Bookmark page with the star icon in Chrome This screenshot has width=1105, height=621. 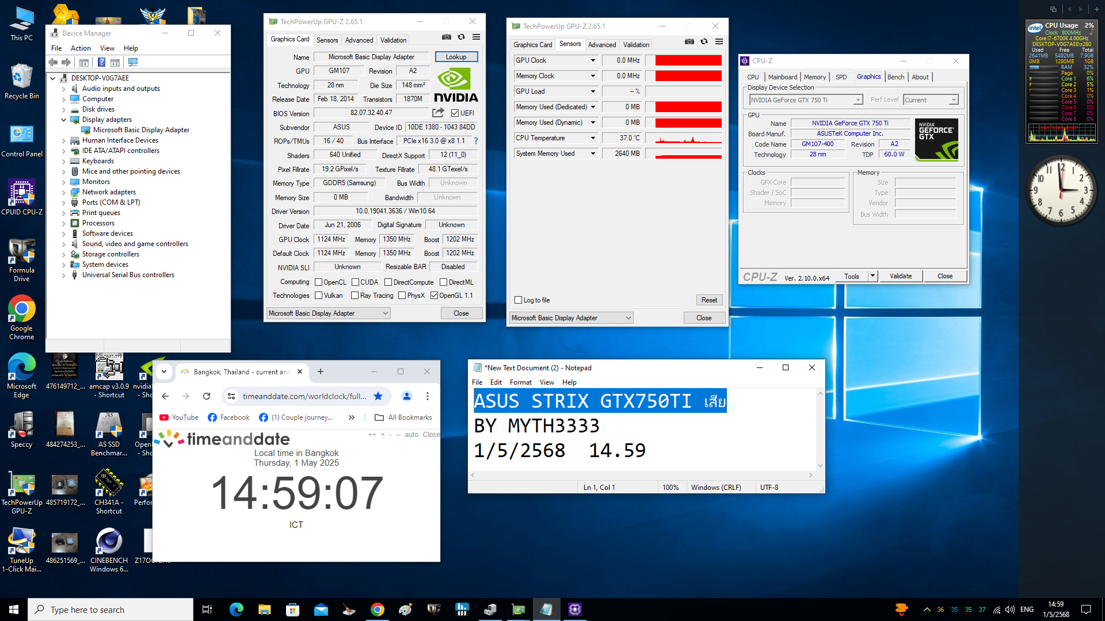(378, 396)
